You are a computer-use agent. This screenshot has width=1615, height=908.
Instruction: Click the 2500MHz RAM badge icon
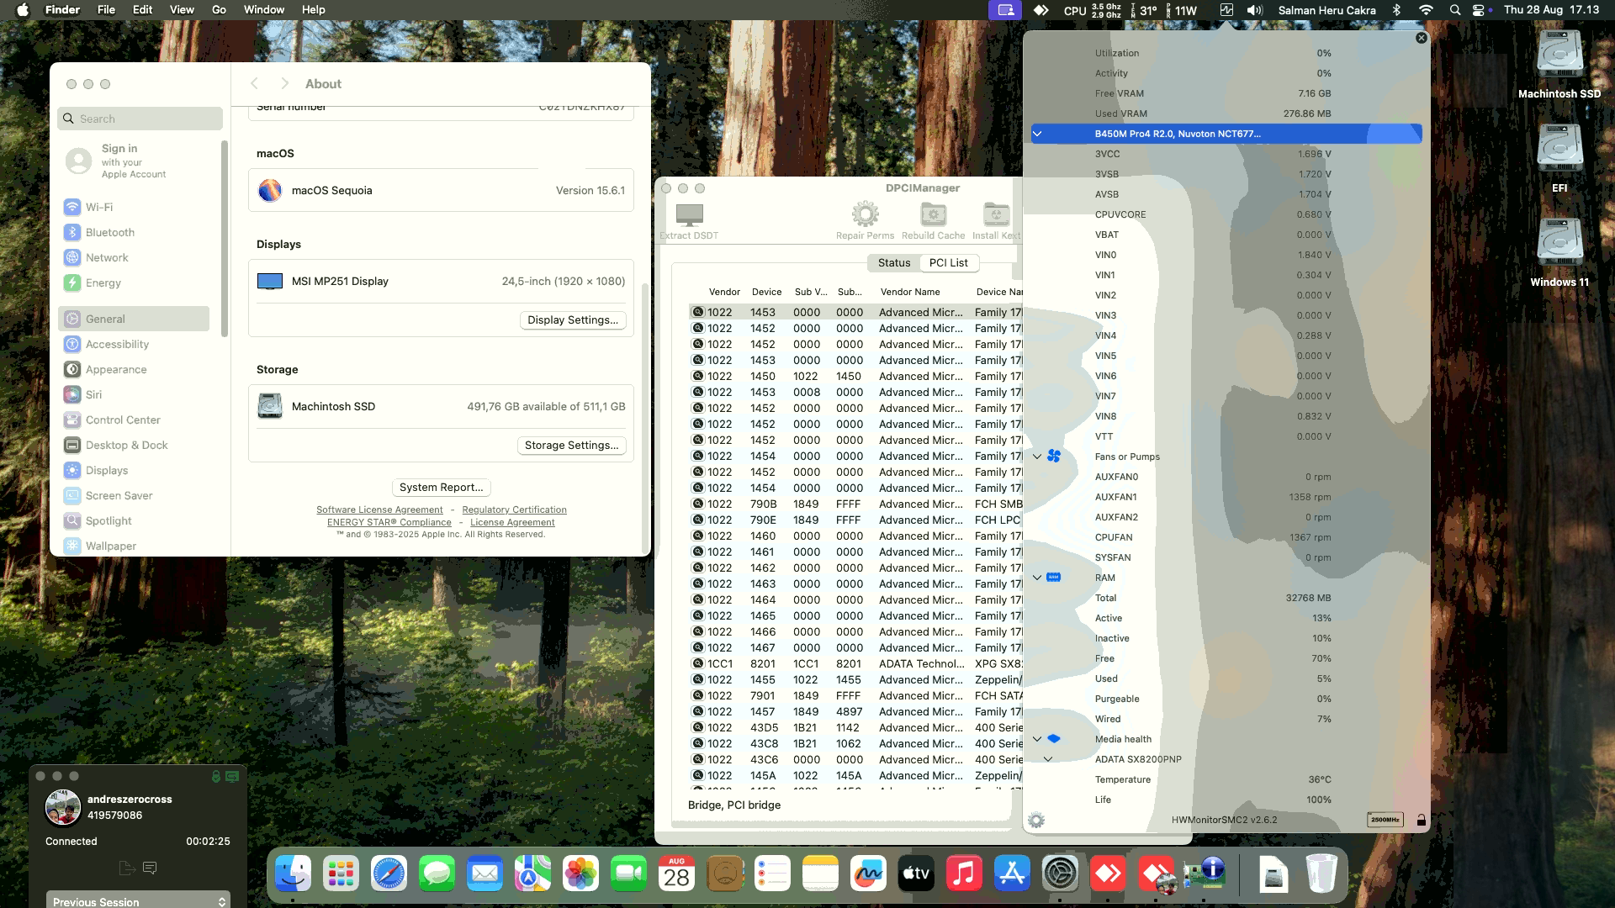tap(1385, 820)
